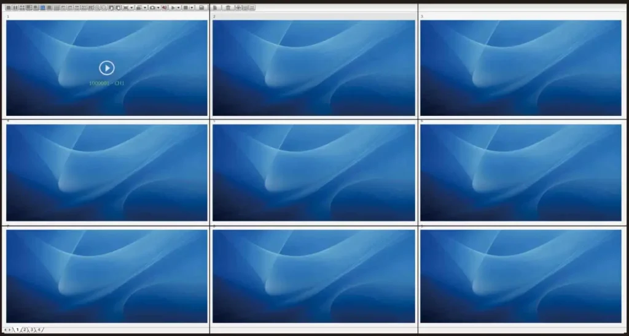Switch to page tab 4
Viewport: 629px width, 336px height.
[39, 330]
